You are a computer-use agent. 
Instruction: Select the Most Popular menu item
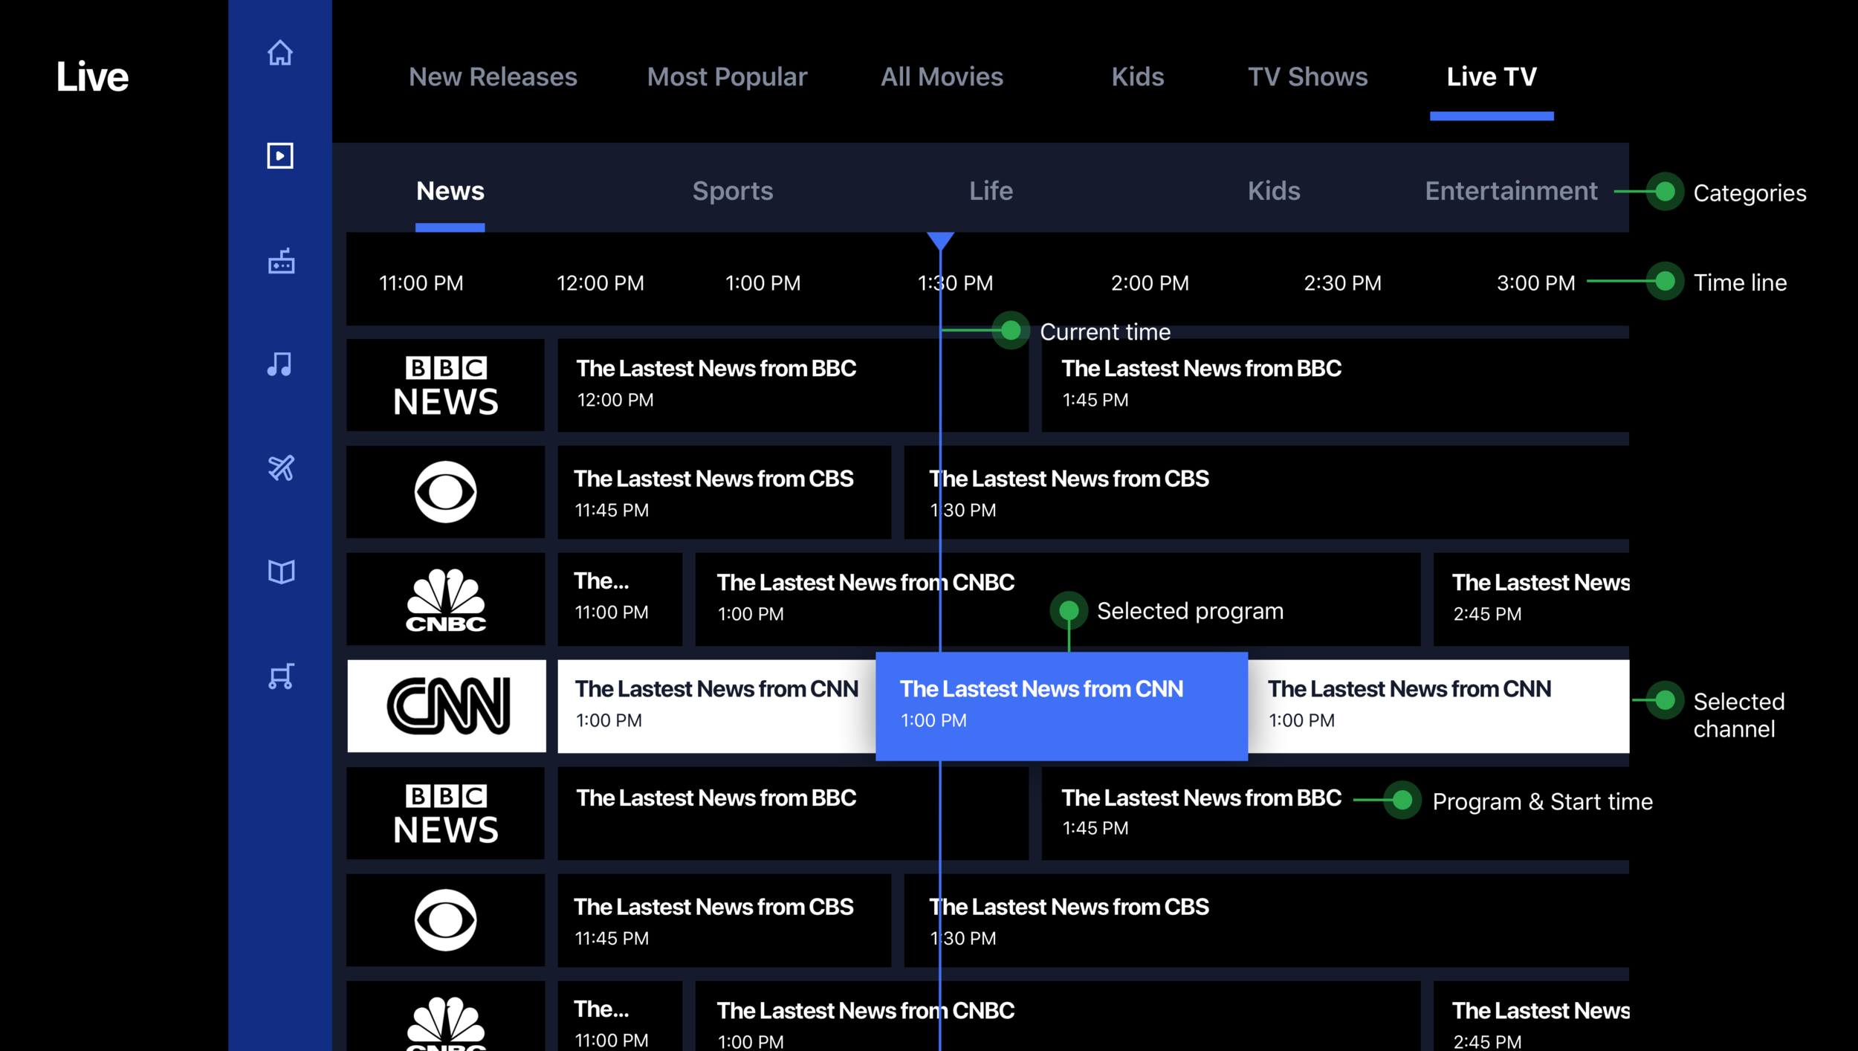(x=726, y=77)
